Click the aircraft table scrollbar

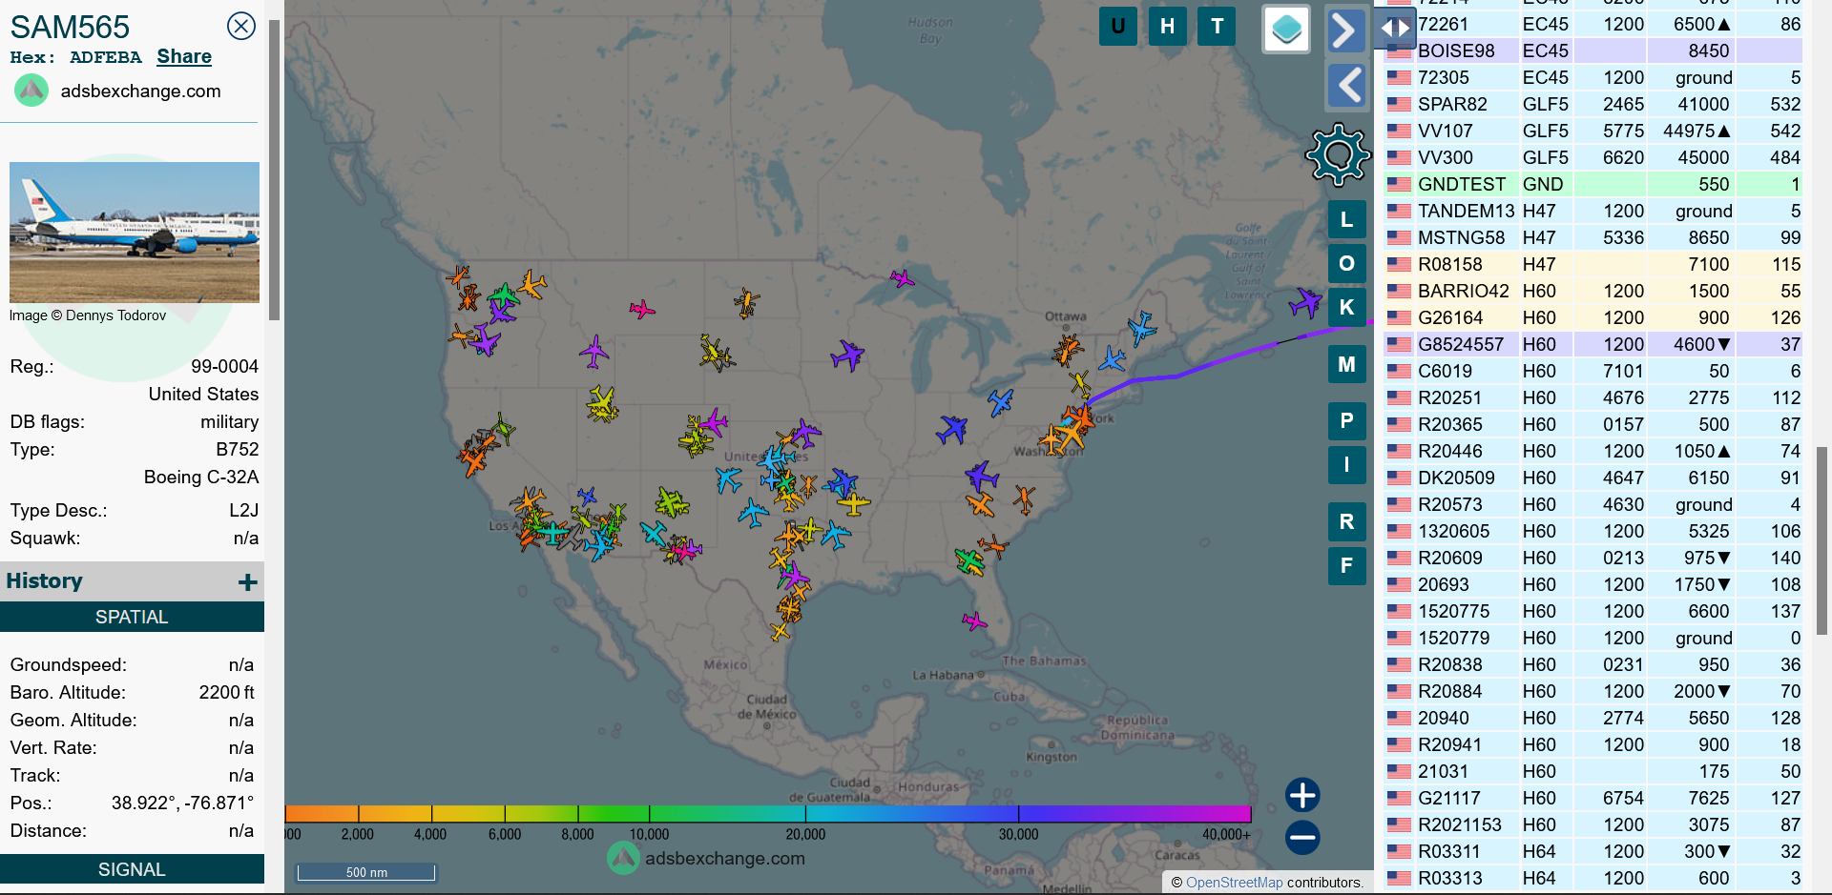1822,540
